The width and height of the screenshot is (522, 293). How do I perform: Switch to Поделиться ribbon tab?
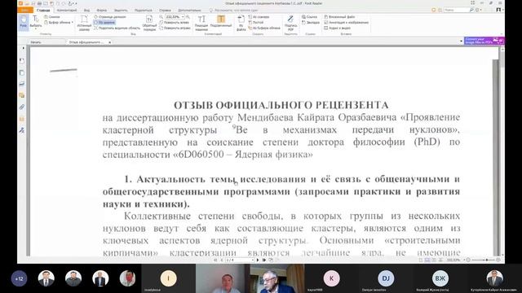(144, 11)
